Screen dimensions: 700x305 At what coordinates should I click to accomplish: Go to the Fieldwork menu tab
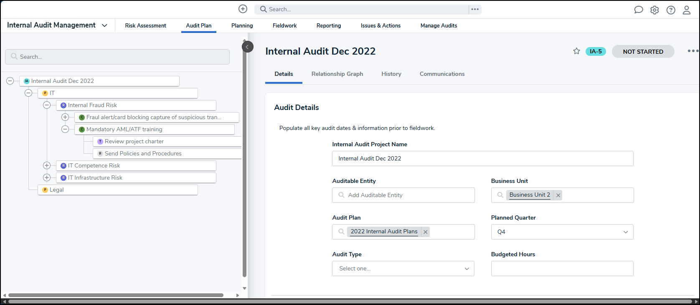tap(284, 25)
